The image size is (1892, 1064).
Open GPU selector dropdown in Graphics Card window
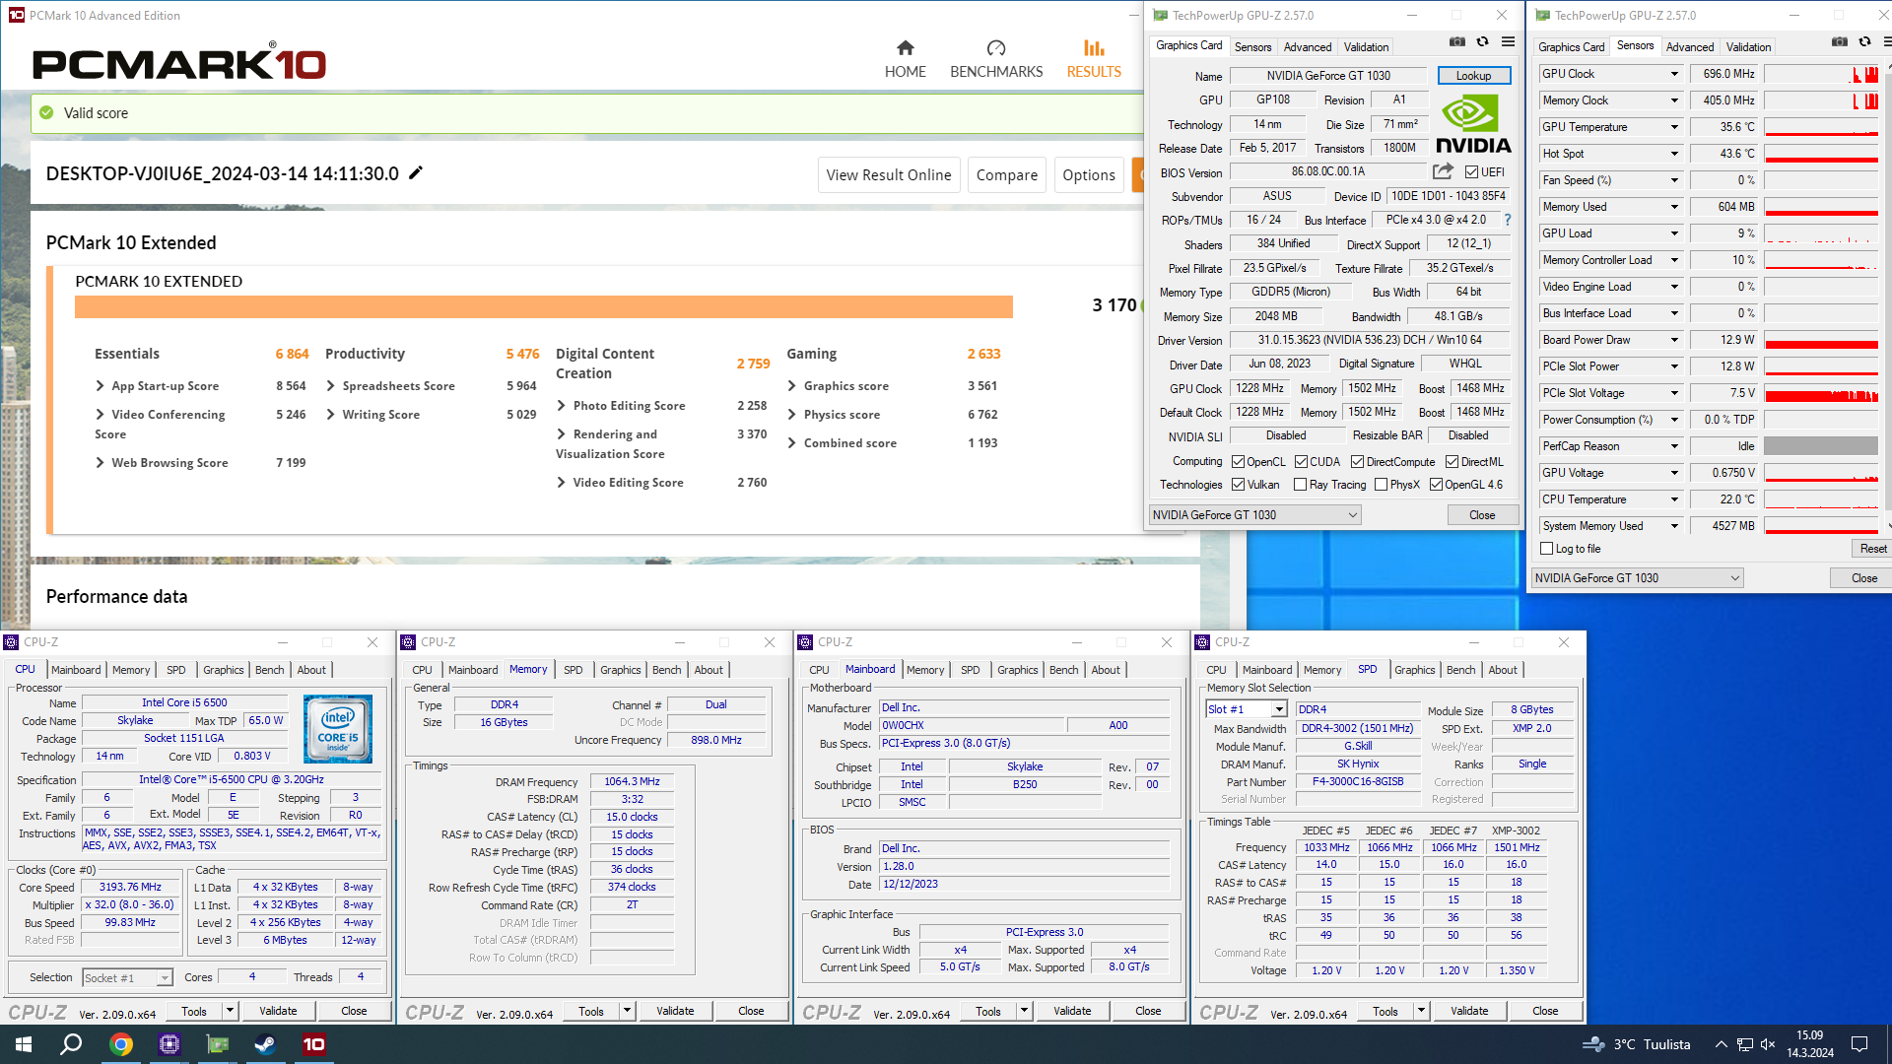tap(1255, 515)
